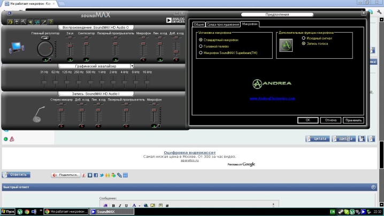This screenshot has width=384, height=216.
Task: Click the quick launch expand chevron in taskbar
Action: [41, 211]
